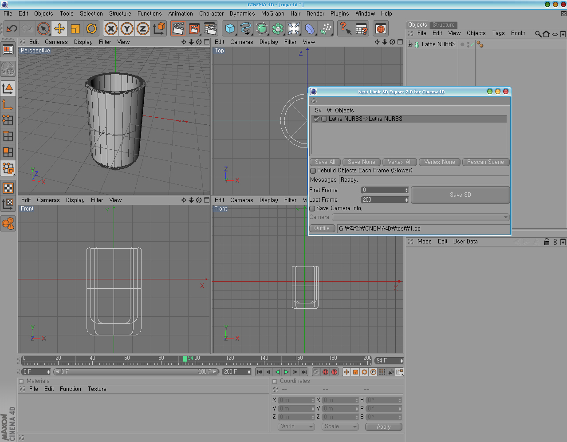This screenshot has width=567, height=442.
Task: Select the Model mode icon in left palette
Action: pos(8,88)
